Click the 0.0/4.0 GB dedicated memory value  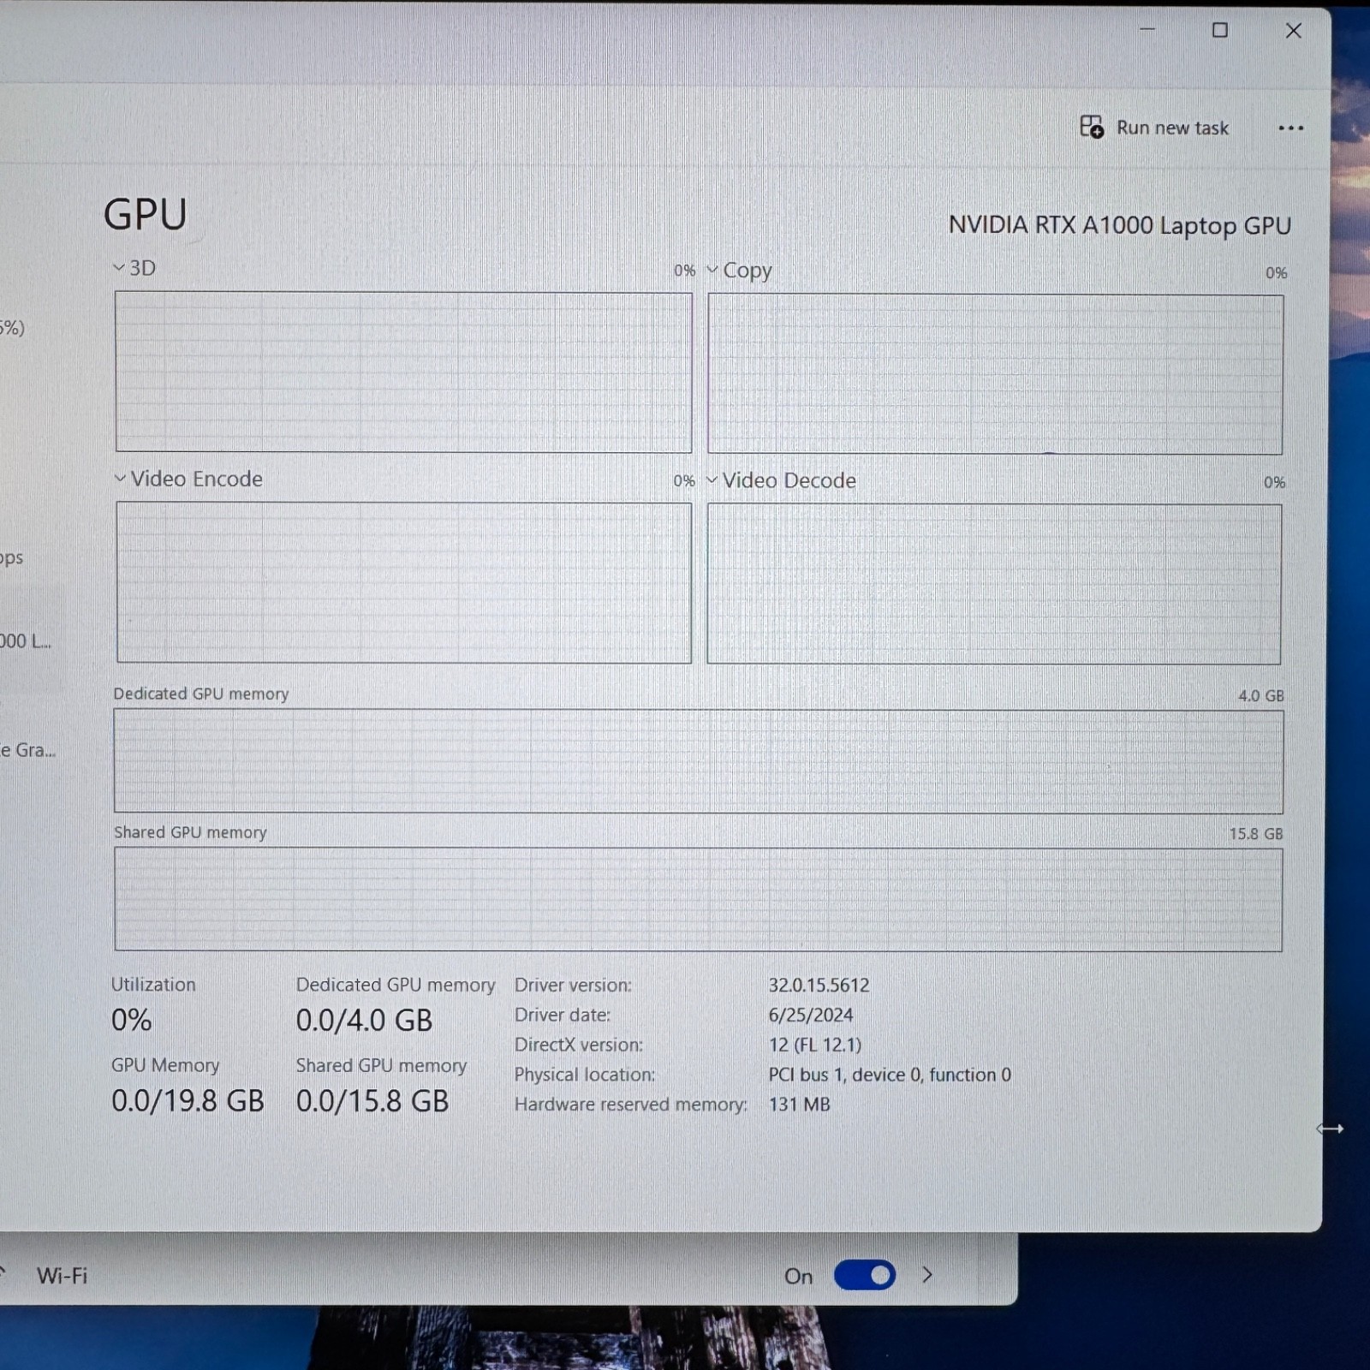click(x=364, y=1021)
